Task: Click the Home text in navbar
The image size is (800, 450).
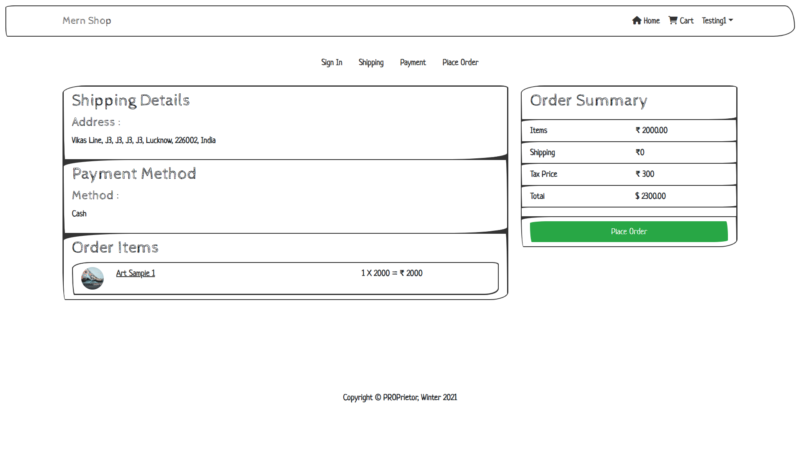Action: pos(651,21)
